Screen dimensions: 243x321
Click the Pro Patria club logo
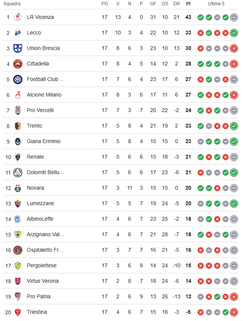pos(18,296)
